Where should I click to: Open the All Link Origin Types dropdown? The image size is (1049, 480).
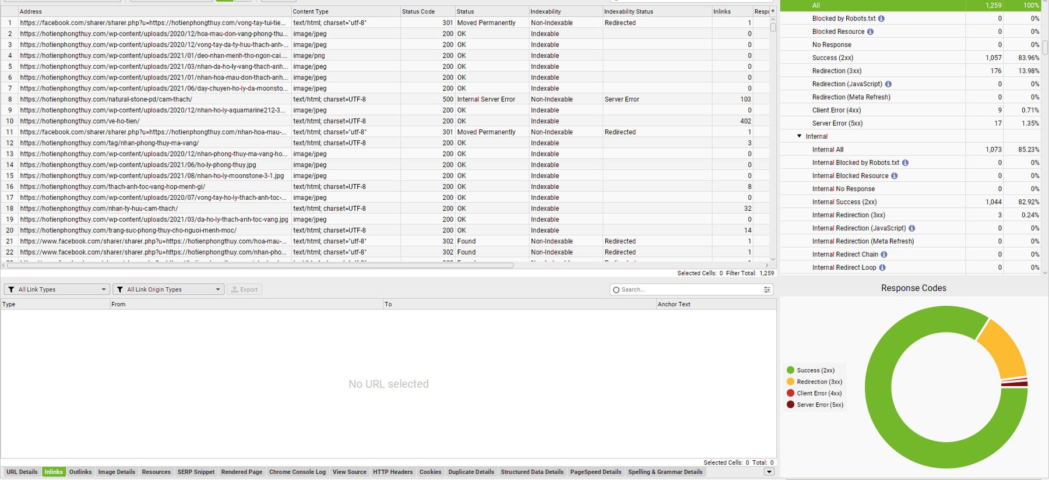pyautogui.click(x=168, y=290)
